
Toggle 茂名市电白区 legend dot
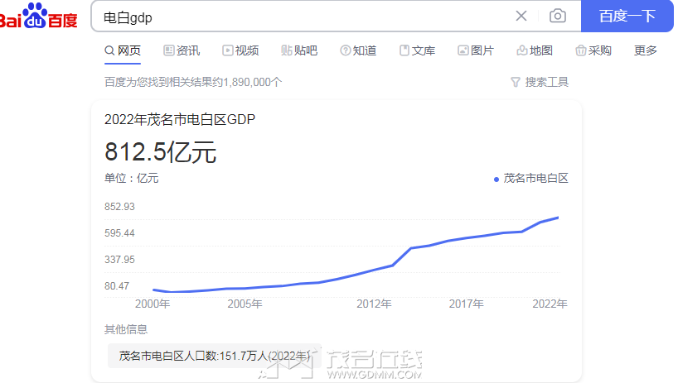coord(496,179)
